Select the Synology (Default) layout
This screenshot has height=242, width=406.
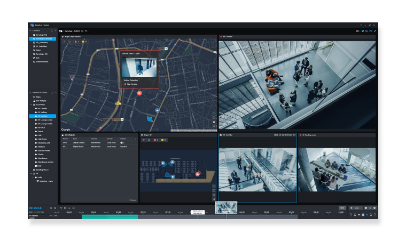[x=44, y=39]
